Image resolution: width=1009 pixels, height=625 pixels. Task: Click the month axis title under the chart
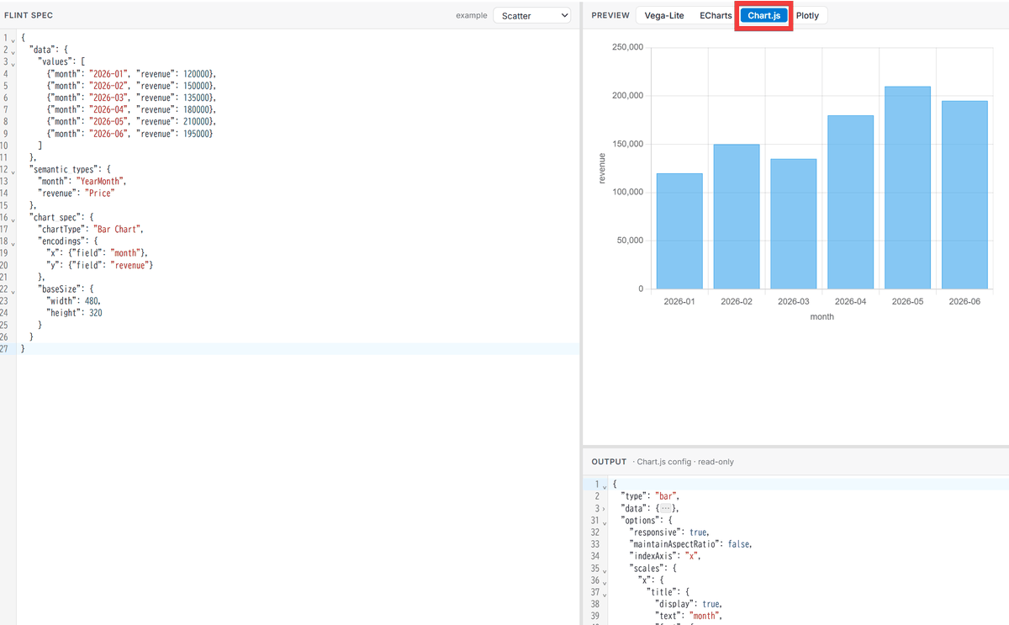822,316
